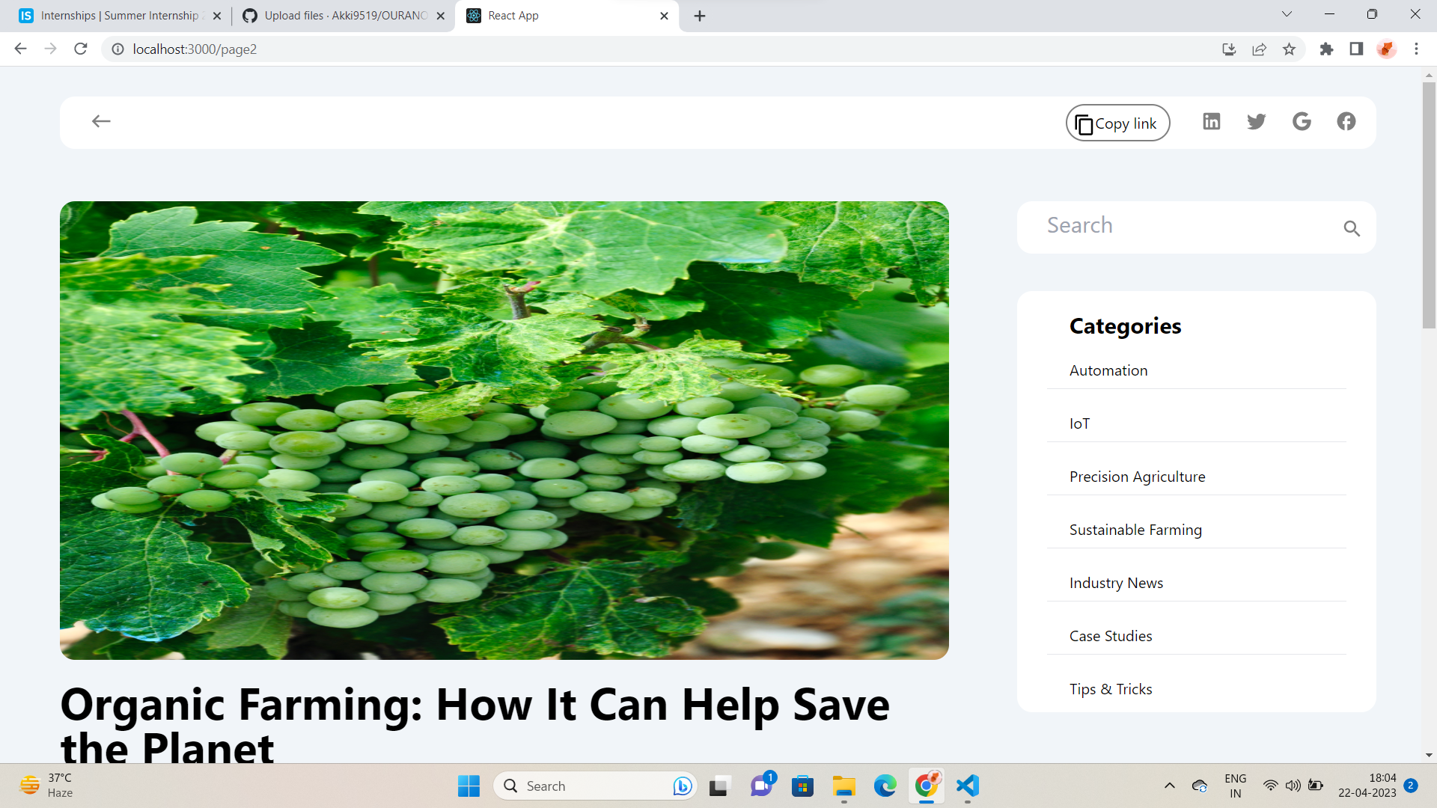The width and height of the screenshot is (1437, 808).
Task: Share article via Facebook icon
Action: point(1346,121)
